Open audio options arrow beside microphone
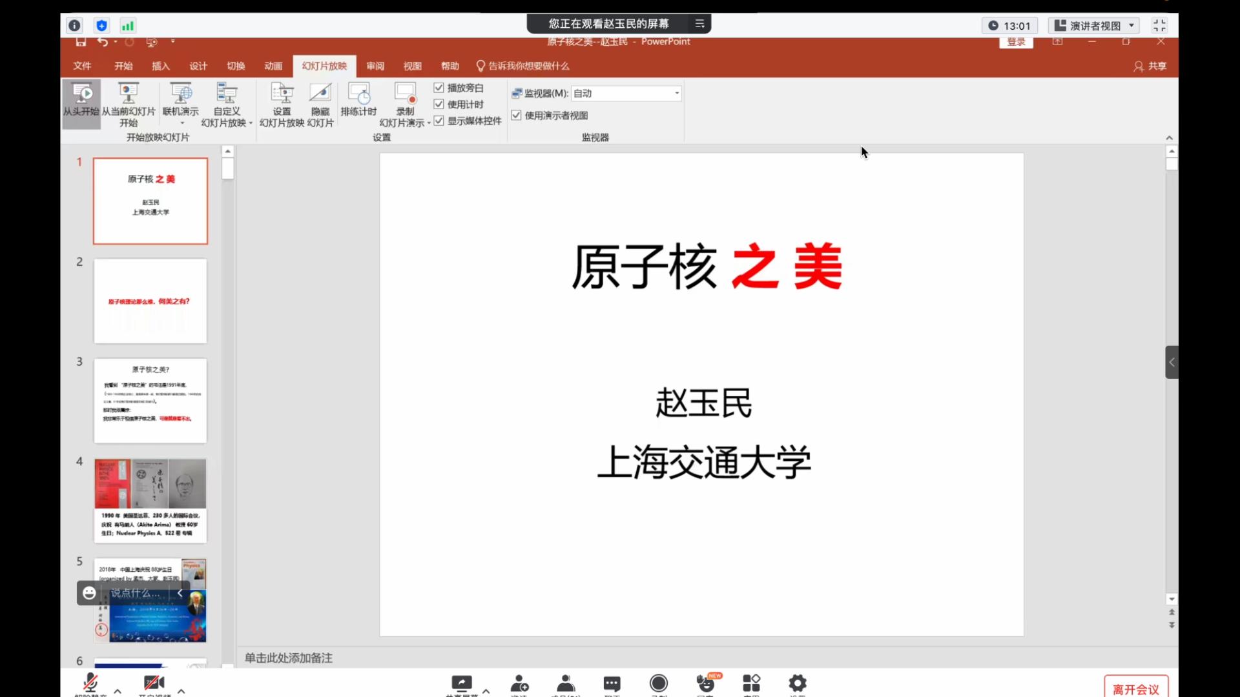 118,691
